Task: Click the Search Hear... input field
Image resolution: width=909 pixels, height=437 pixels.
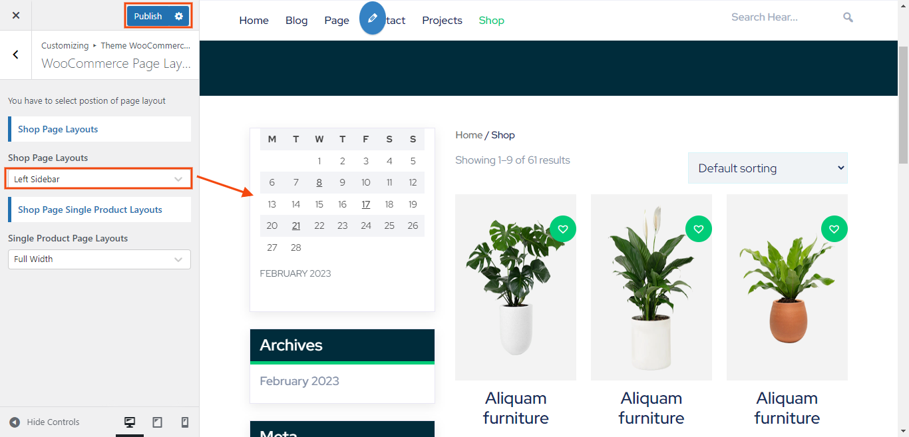Action: point(782,17)
